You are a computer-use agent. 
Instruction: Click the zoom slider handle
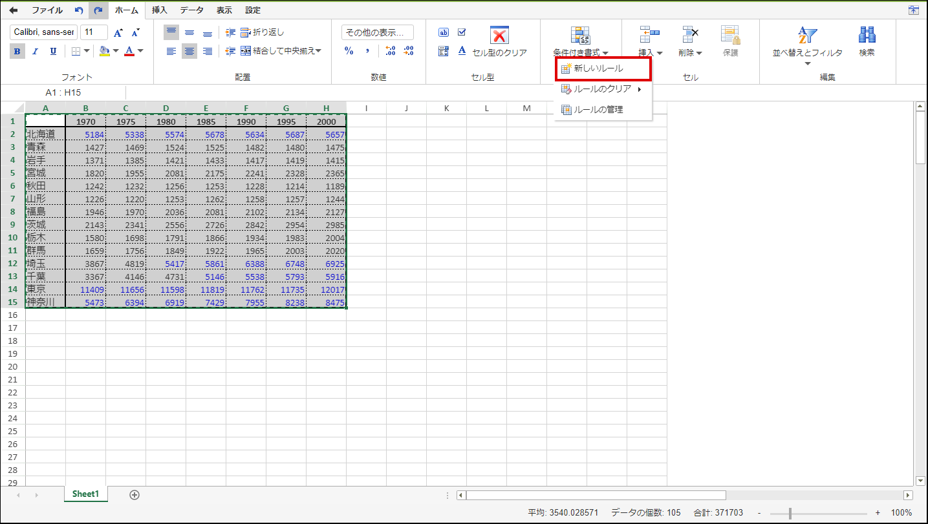pos(790,513)
